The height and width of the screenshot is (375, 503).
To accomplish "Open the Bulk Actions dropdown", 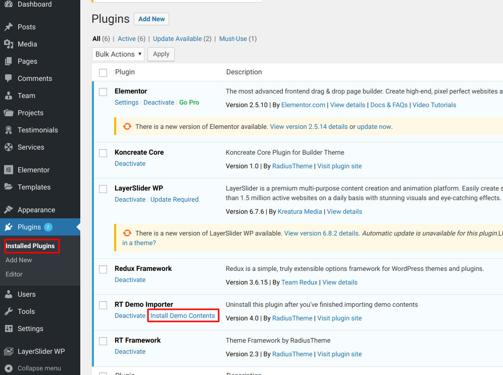I will click(118, 54).
